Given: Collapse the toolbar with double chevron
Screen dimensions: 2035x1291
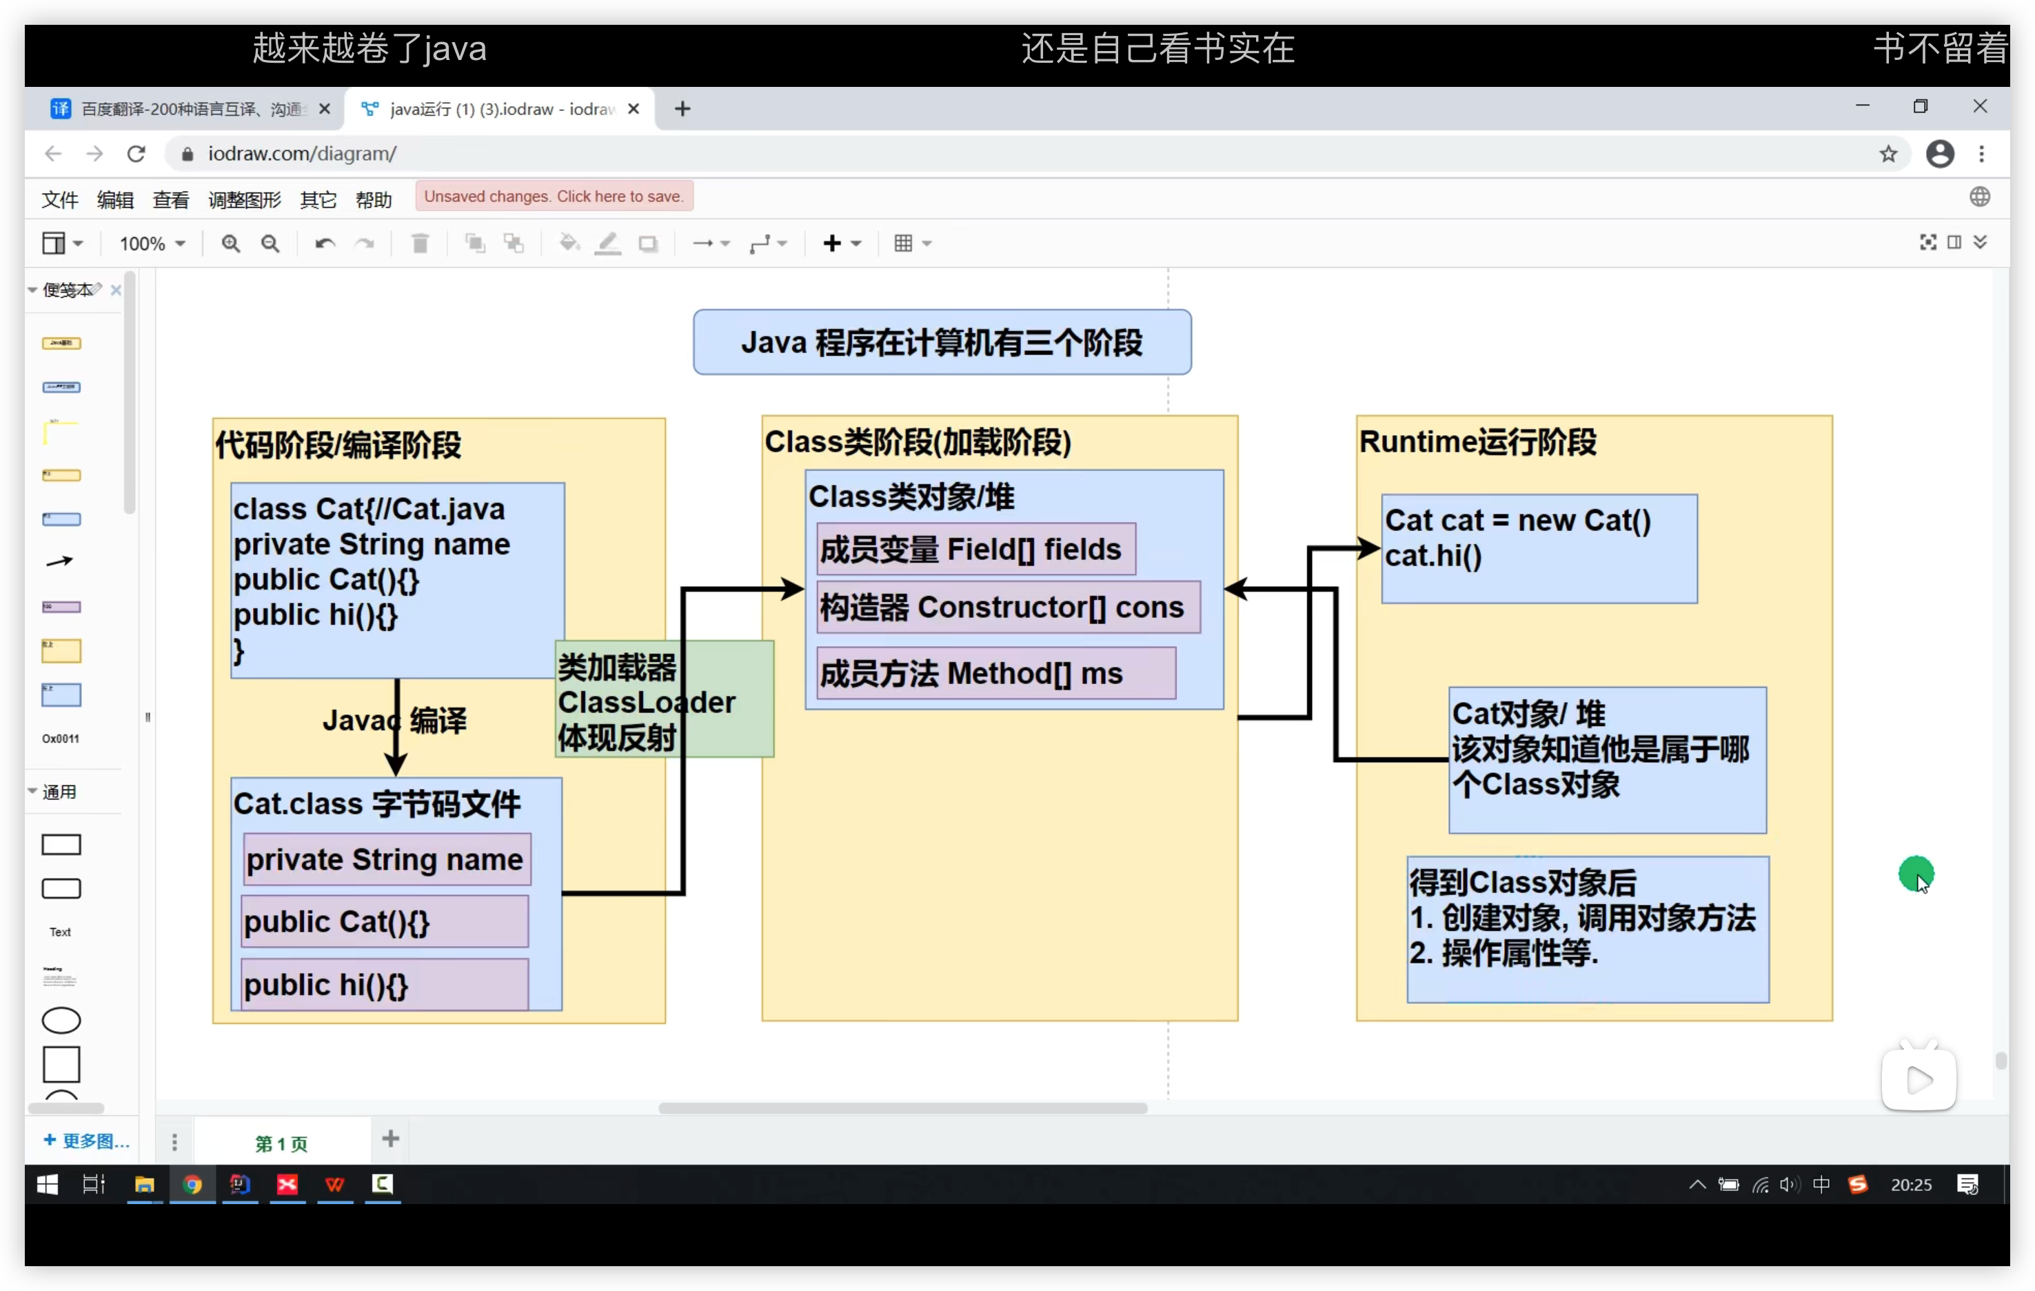Looking at the screenshot, I should coord(1979,243).
